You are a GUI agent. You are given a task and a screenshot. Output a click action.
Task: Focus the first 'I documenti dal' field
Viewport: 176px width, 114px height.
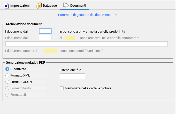[x=45, y=31]
